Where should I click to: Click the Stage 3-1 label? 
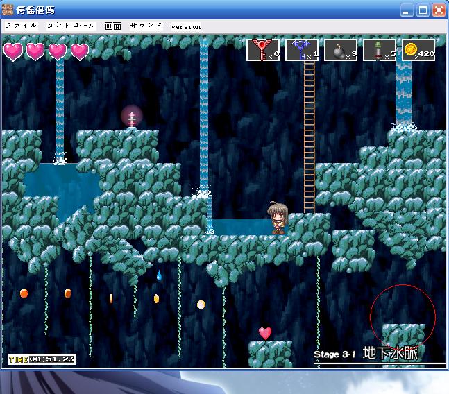[x=334, y=354]
